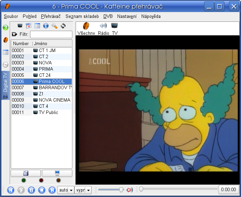Click the computer monitor broadcast button
This screenshot has height=197, width=241.
[x=57, y=173]
